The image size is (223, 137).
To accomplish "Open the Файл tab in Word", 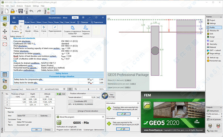I will point(14,22).
